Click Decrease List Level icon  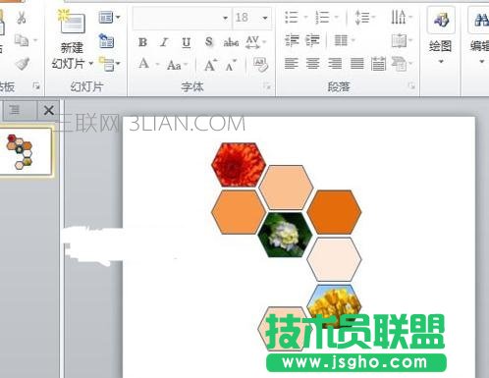tap(292, 40)
